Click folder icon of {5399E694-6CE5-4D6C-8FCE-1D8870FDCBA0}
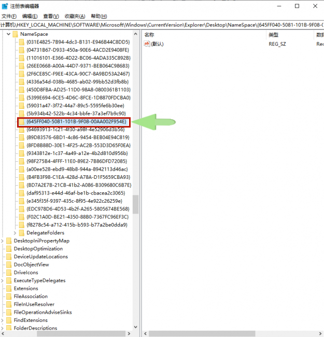The width and height of the screenshot is (324, 337). [x=21, y=97]
